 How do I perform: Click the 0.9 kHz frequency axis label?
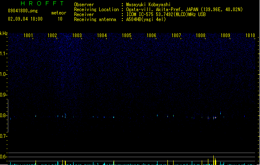point(3,95)
